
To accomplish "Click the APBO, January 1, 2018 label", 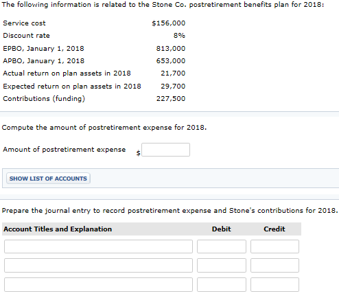I will 43,61.
